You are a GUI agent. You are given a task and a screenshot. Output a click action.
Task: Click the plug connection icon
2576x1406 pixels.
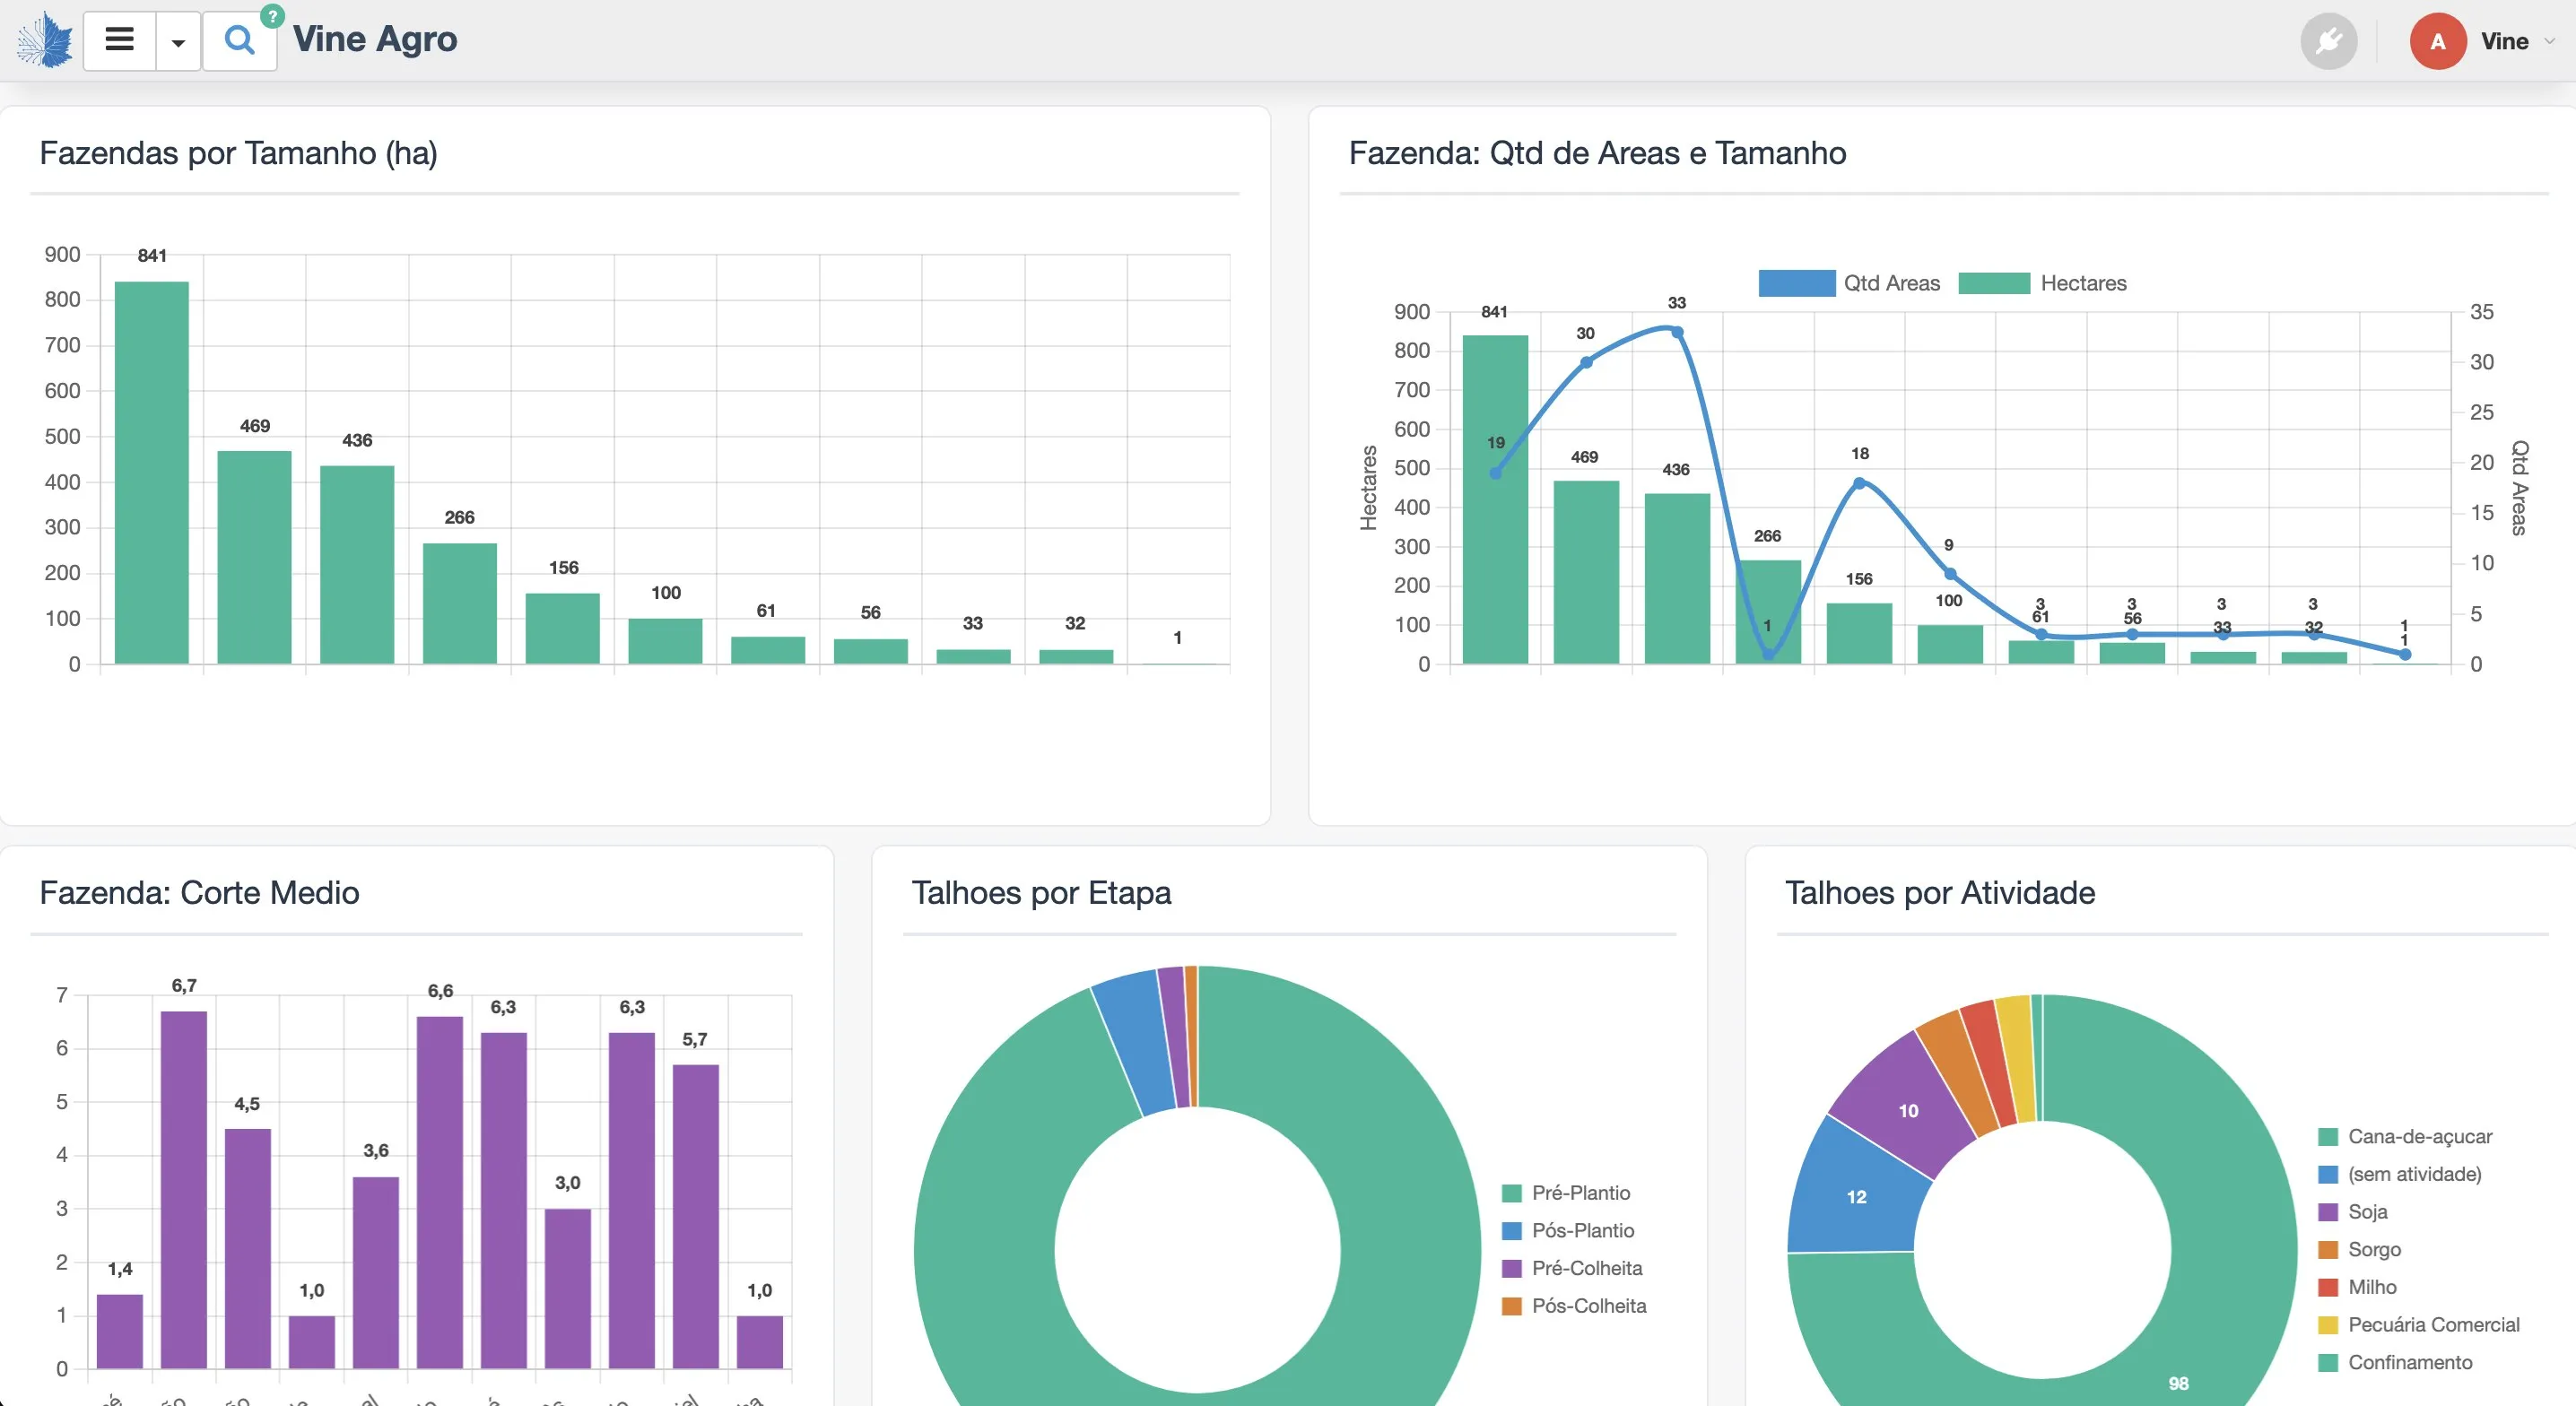(2329, 41)
